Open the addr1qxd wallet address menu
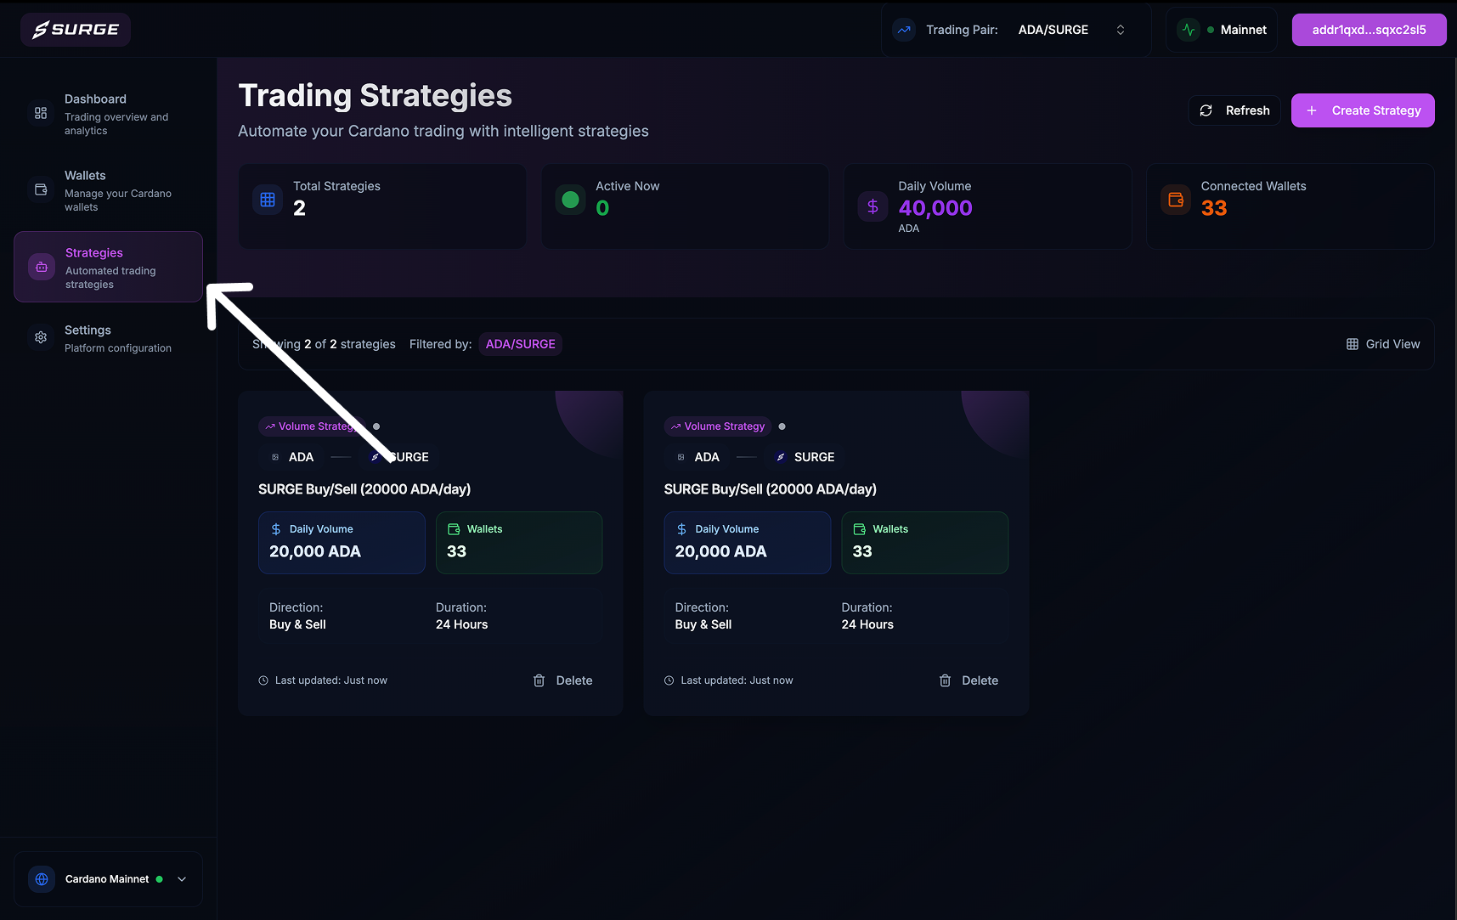This screenshot has height=920, width=1457. [1369, 30]
